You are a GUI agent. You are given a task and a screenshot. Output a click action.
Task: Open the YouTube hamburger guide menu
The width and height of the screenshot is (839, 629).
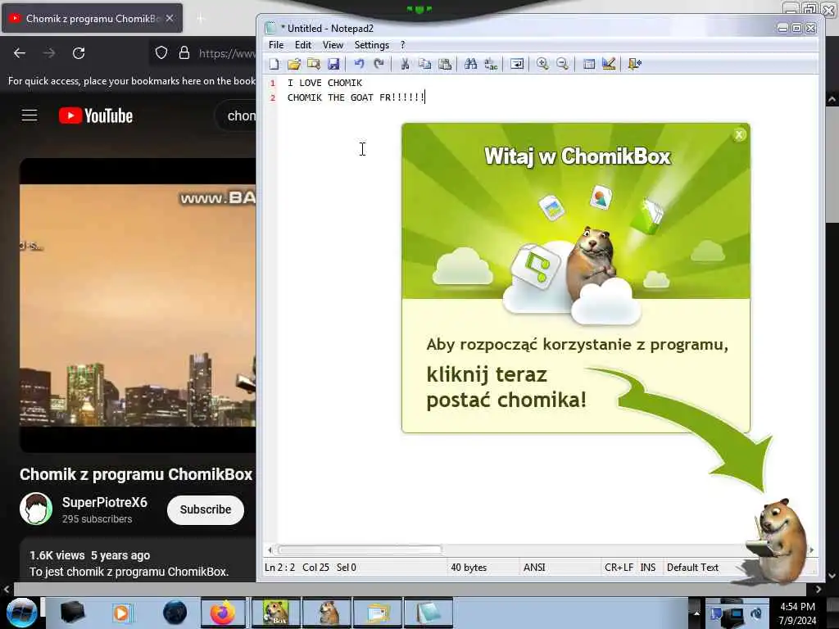tap(29, 115)
